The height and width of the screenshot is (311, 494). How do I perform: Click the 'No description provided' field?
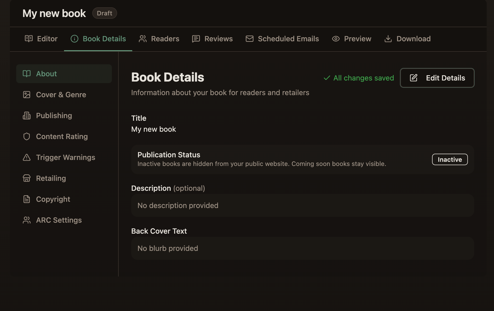pos(303,205)
